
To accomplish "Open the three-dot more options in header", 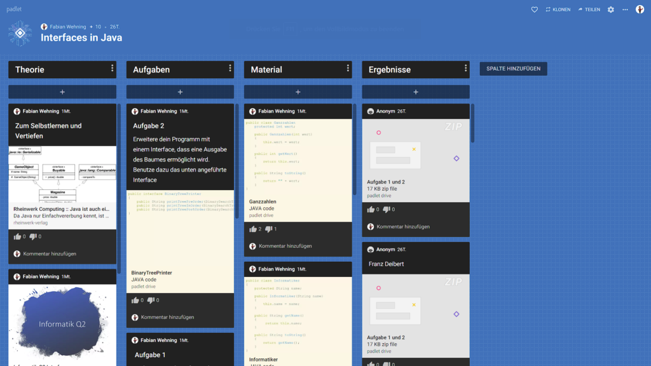I will tap(625, 10).
